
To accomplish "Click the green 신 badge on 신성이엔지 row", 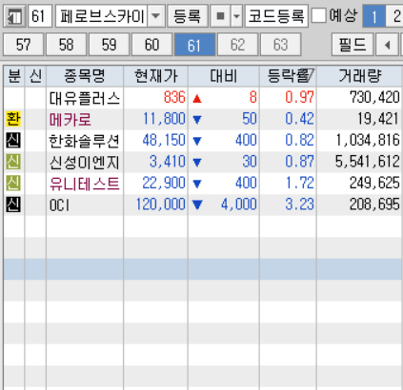I will [x=13, y=162].
